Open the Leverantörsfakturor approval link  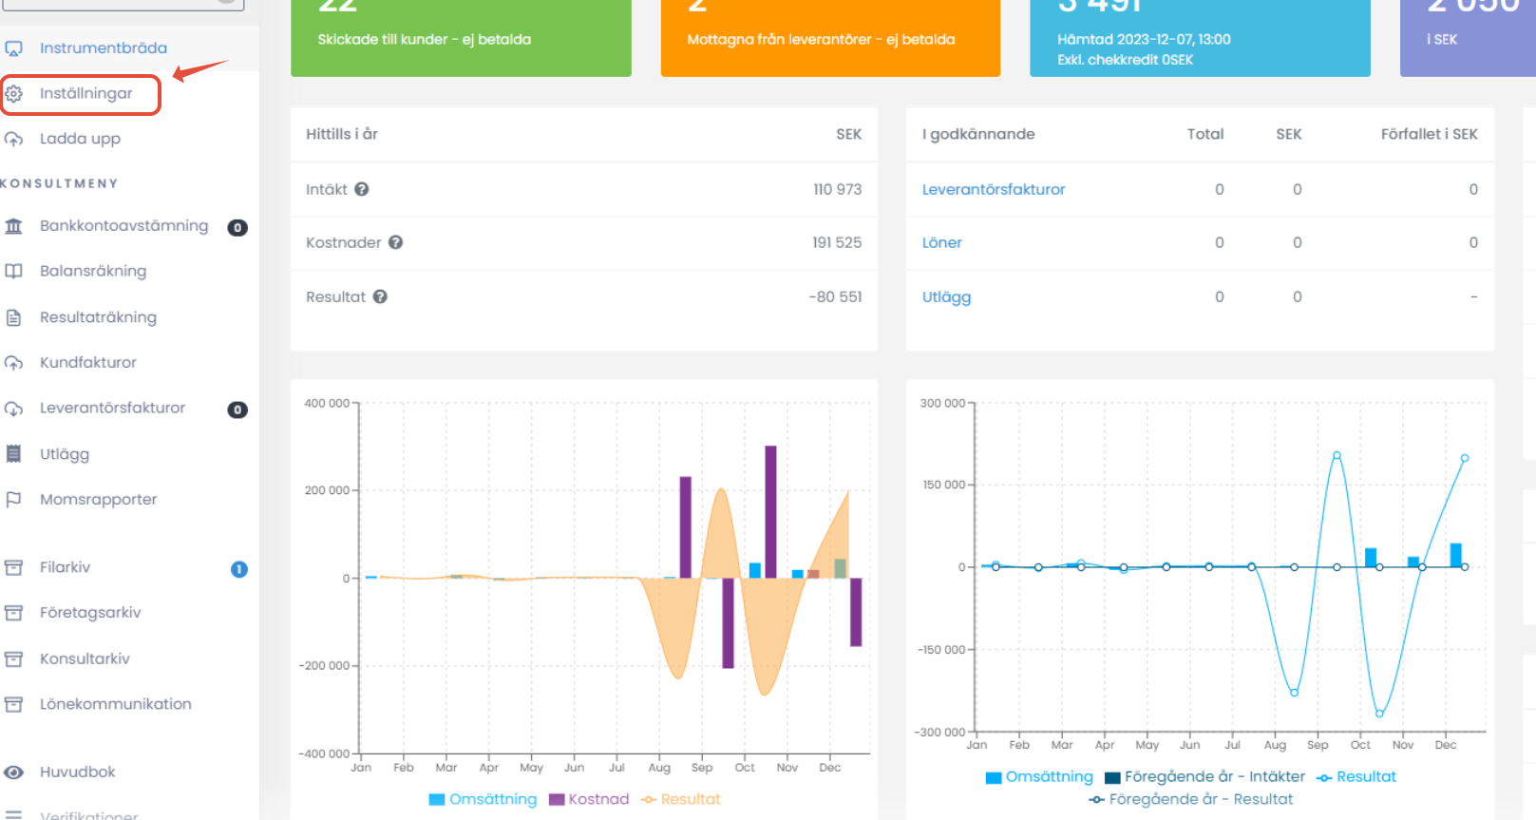(x=994, y=189)
